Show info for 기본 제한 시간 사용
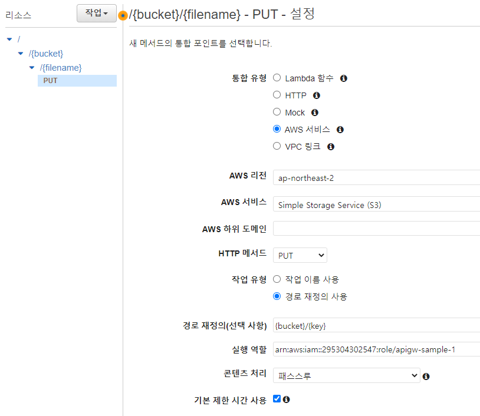The width and height of the screenshot is (480, 416). point(286,400)
